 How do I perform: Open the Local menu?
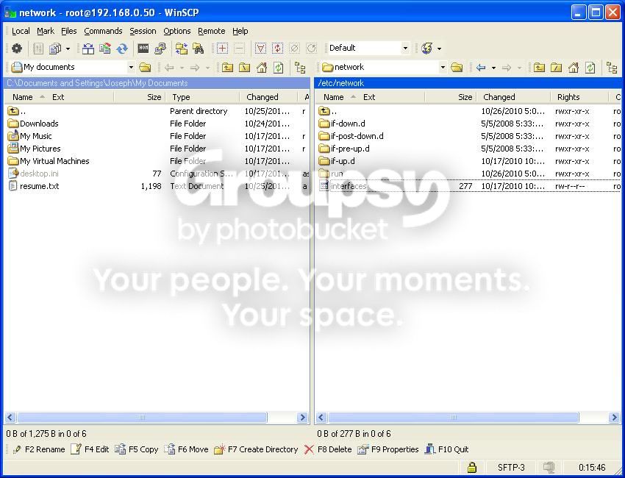pos(21,31)
